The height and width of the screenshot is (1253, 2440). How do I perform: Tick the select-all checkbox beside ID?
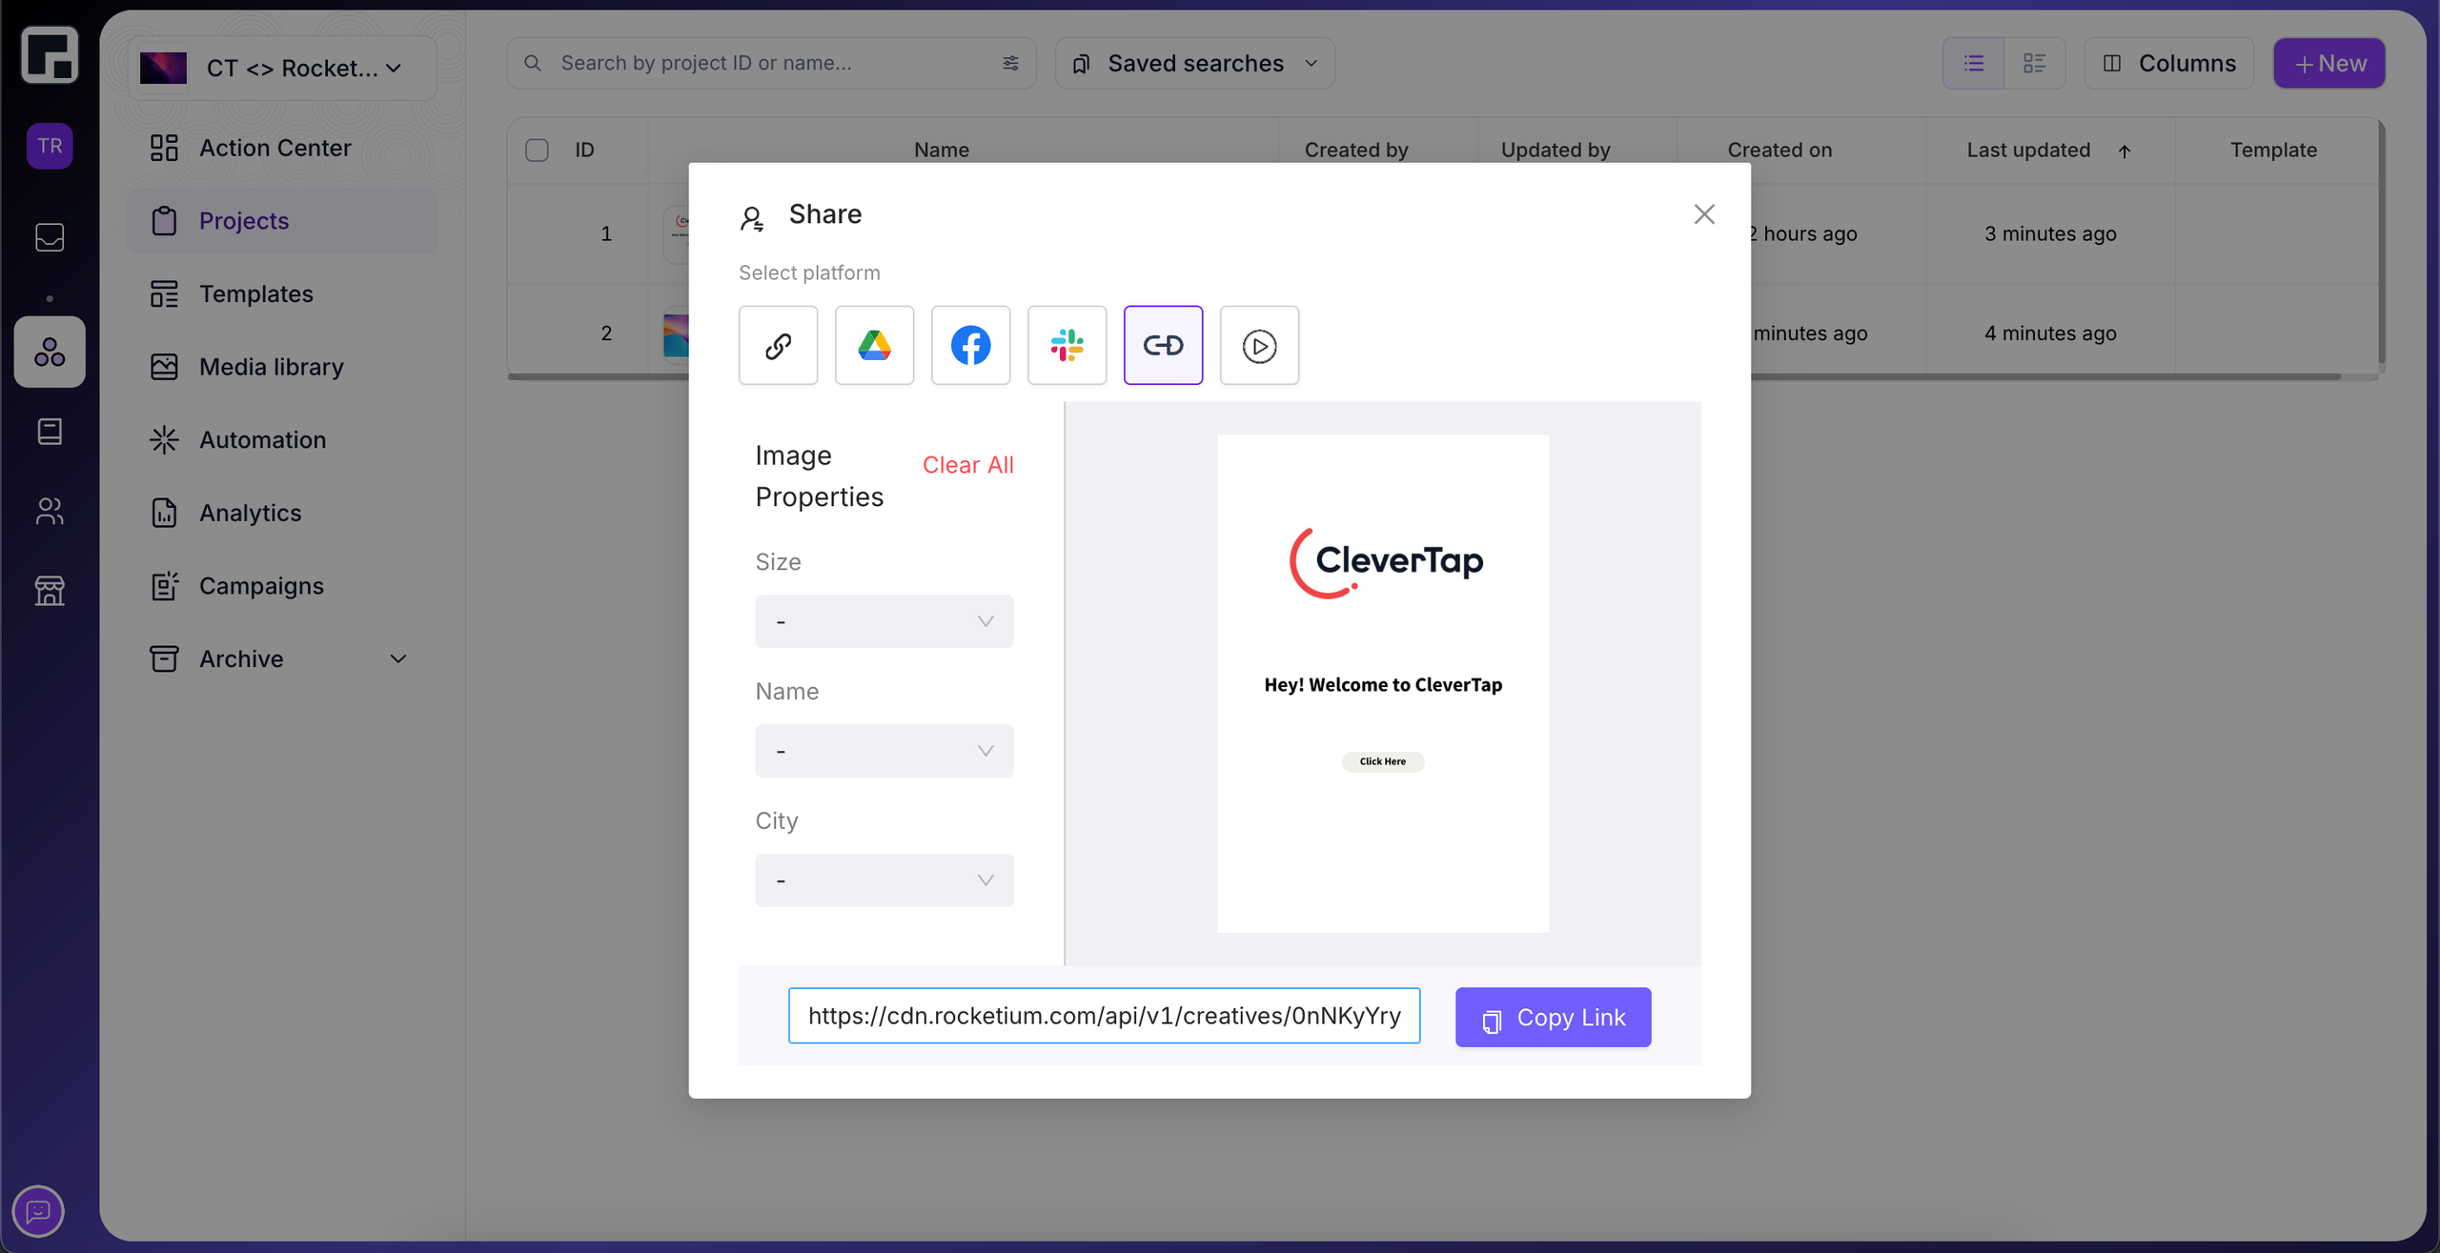pyautogui.click(x=537, y=150)
